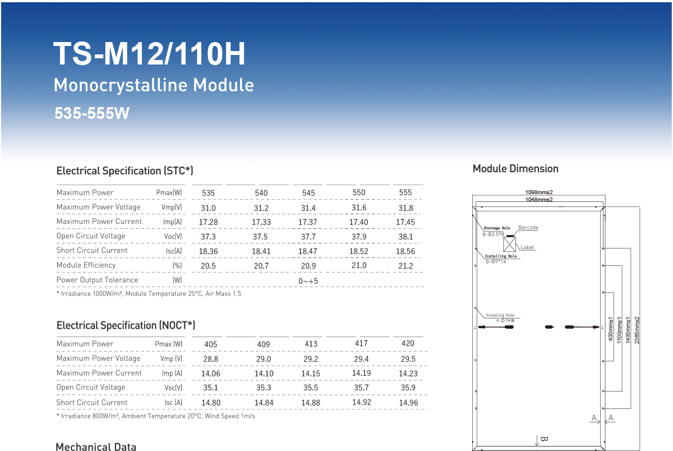Select the Imp value 17.33

click(261, 223)
